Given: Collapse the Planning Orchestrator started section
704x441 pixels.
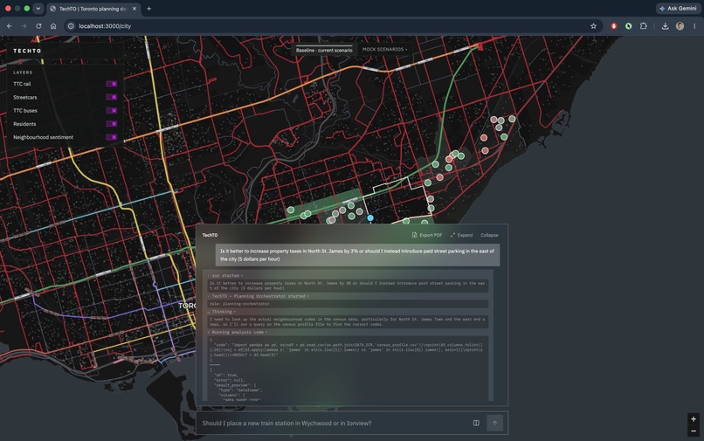Looking at the screenshot, I should [259, 296].
